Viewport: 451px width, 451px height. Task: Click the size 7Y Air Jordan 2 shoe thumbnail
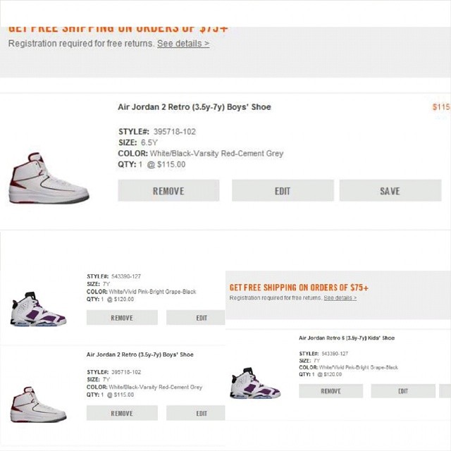[39, 404]
